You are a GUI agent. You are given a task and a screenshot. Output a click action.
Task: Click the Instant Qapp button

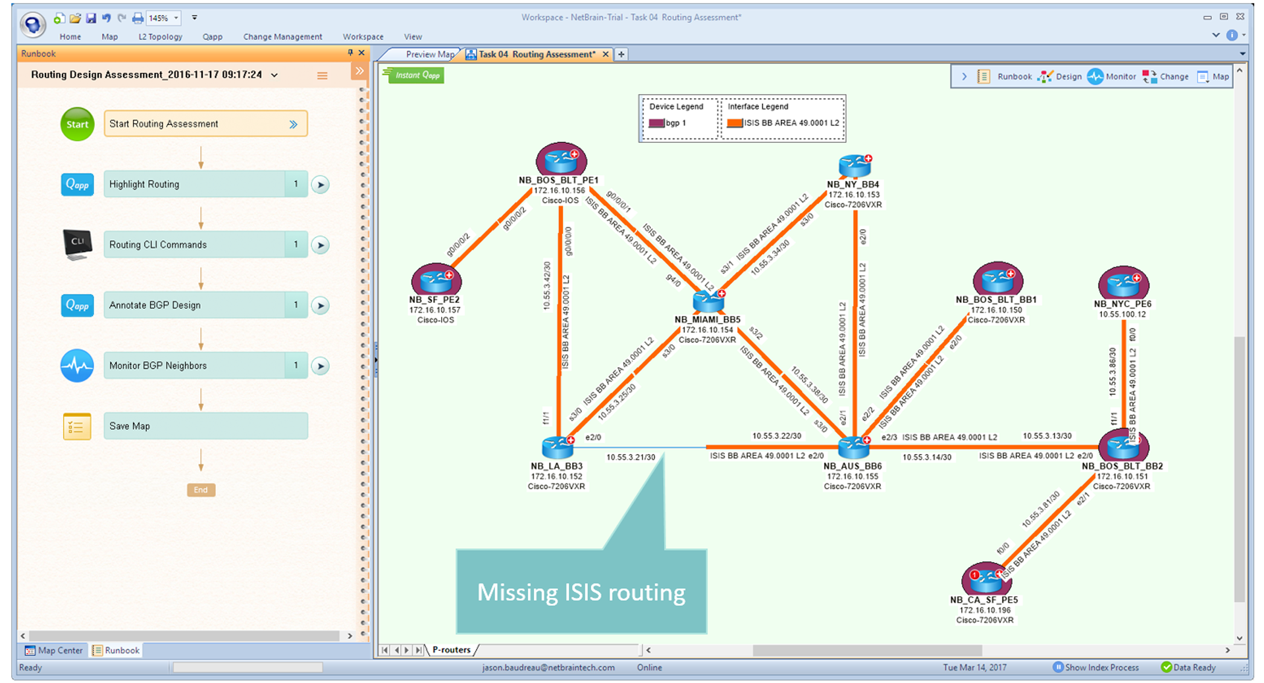pos(413,76)
